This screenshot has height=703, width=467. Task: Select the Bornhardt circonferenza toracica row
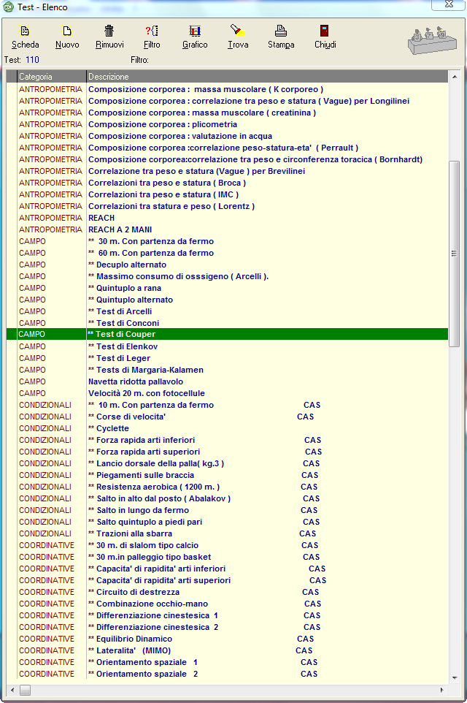click(x=227, y=159)
